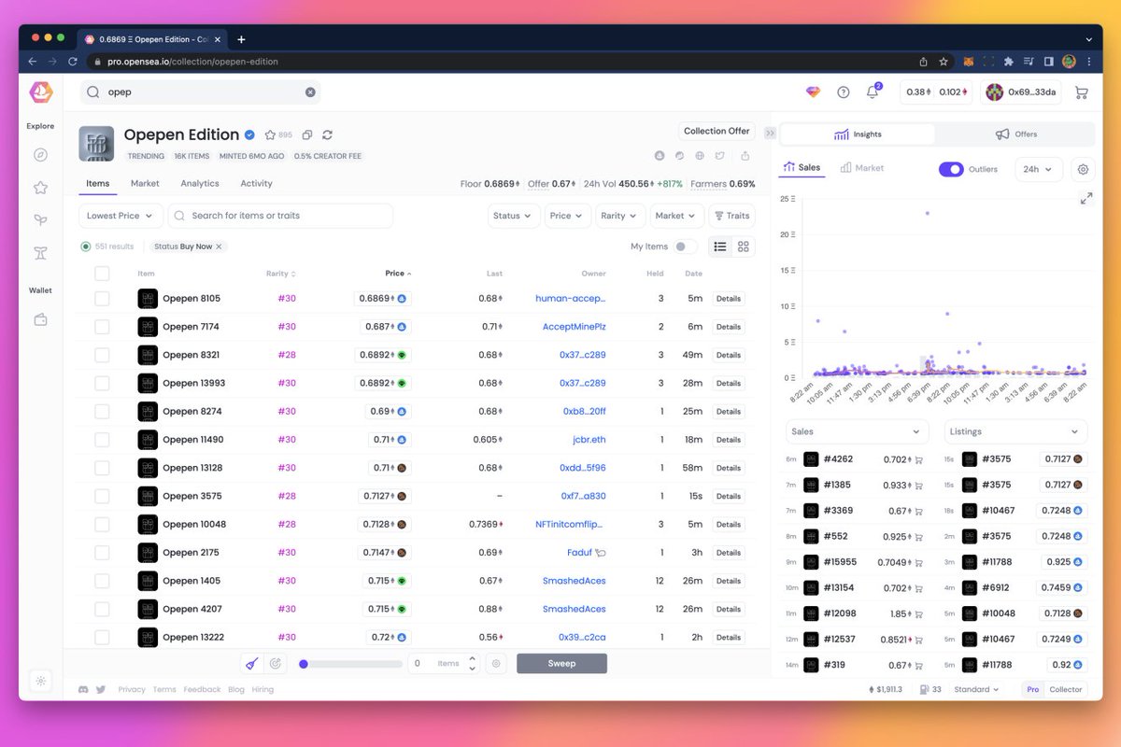Expand the sales chart to fullscreen
Screen dimensions: 1121x747
(x=1086, y=198)
